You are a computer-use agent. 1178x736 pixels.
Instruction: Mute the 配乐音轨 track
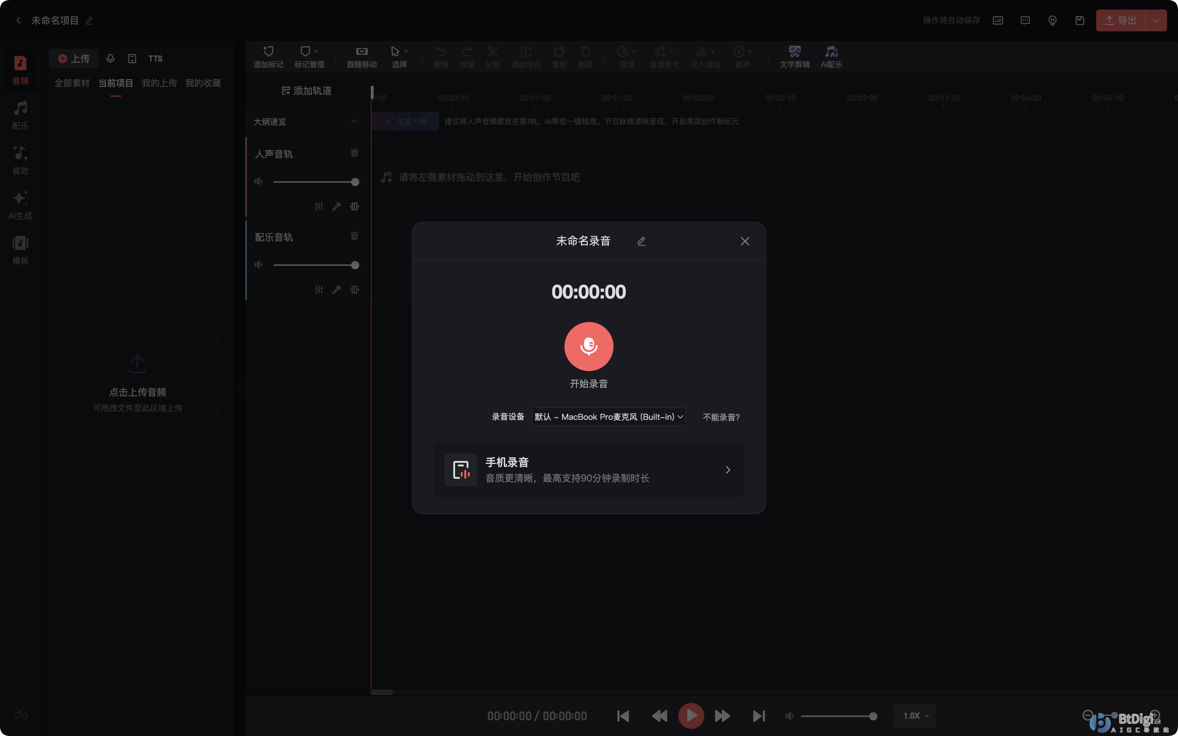point(258,265)
